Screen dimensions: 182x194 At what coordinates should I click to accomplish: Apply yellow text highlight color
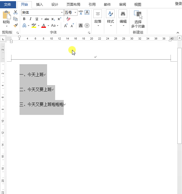[34, 26]
